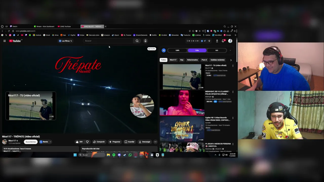This screenshot has width=324, height=182.
Task: Open Steam from the taskbar
Action: (125, 155)
